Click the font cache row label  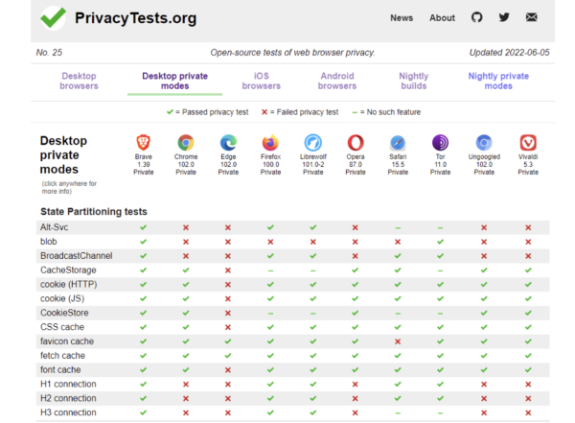coord(60,369)
